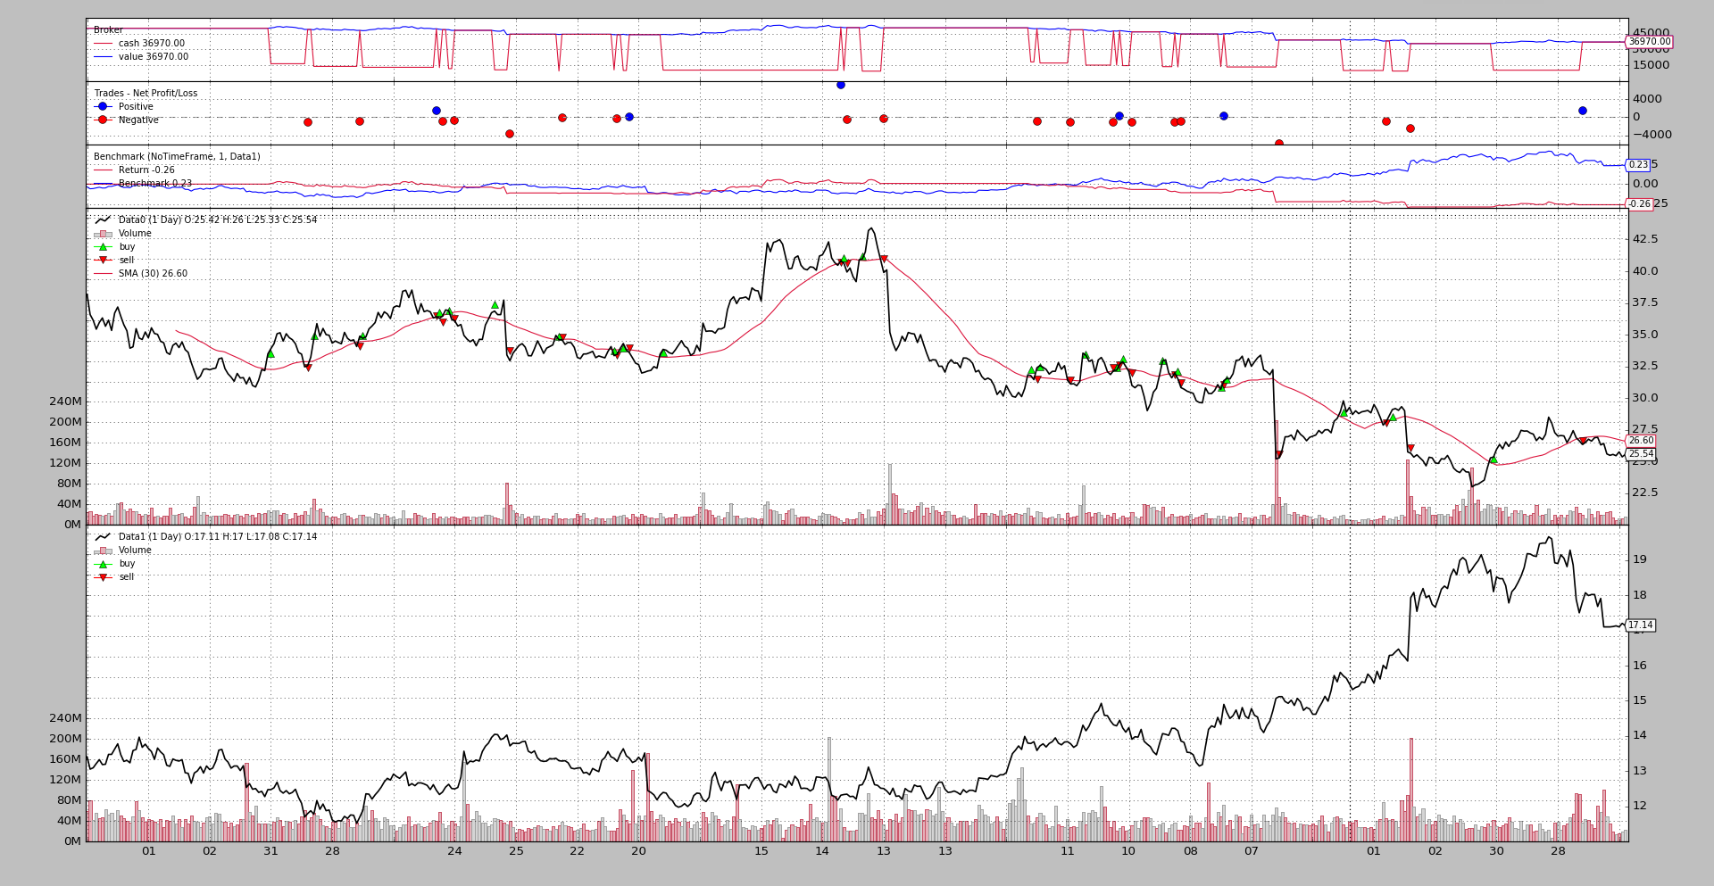Click the Volume legend icon in Data1 panel
The width and height of the screenshot is (1714, 886).
coord(103,551)
